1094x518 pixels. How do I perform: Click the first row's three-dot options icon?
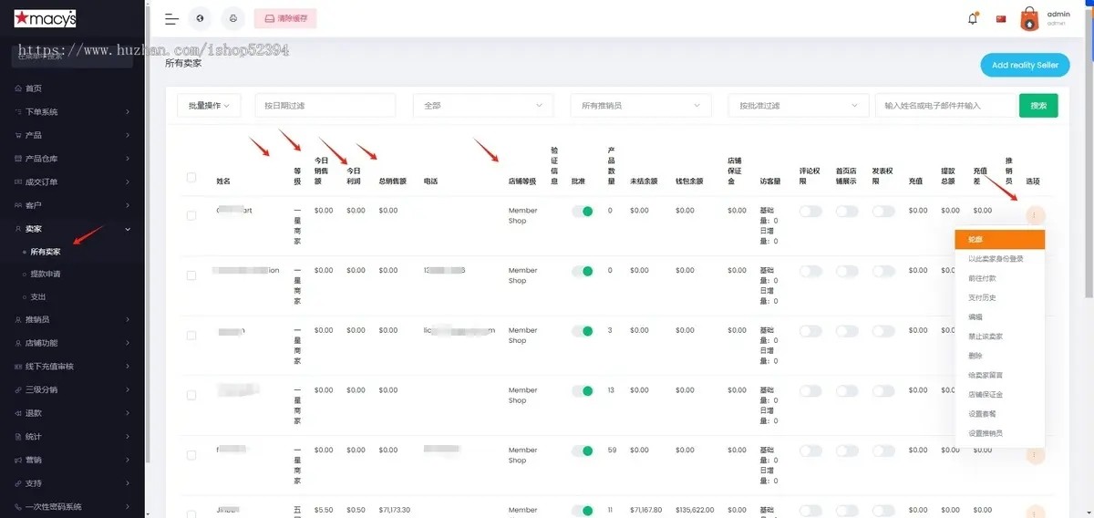(x=1035, y=215)
